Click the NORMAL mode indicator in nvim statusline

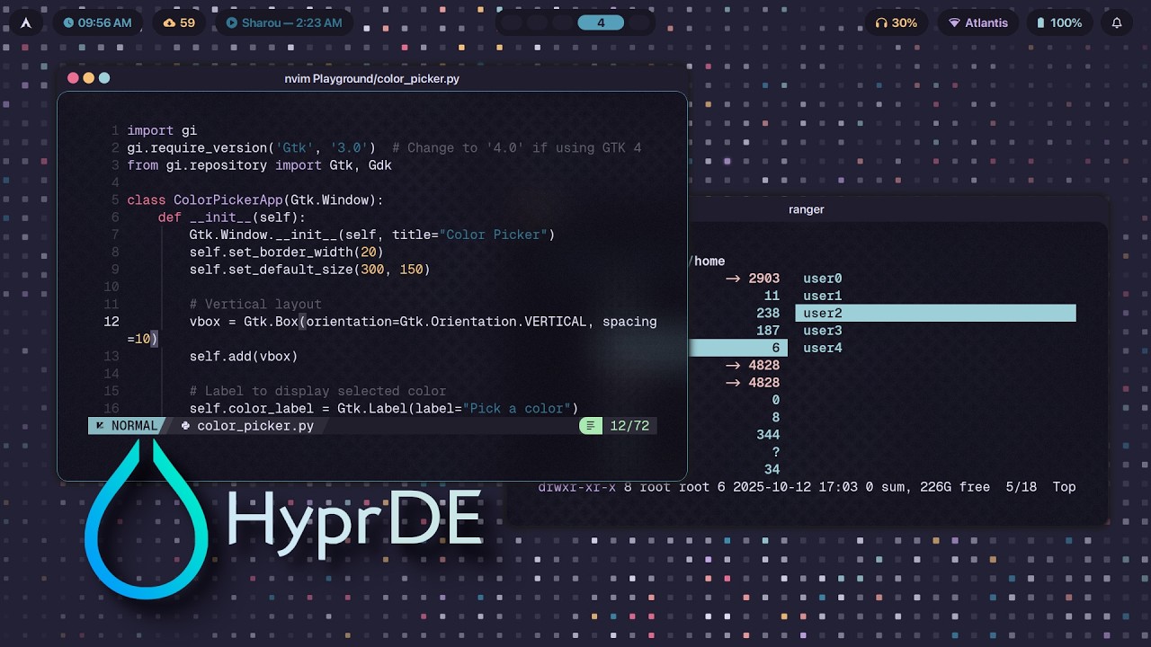pos(126,426)
